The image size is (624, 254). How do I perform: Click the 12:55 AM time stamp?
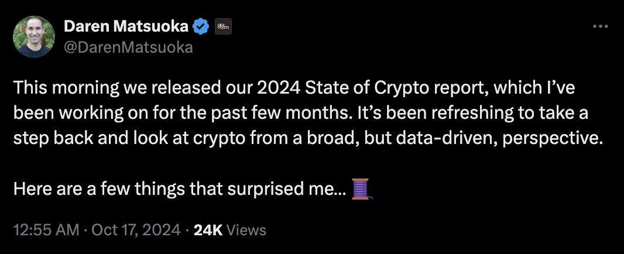[45, 230]
